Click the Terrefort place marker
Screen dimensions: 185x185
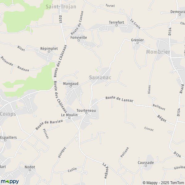[x=117, y=25]
